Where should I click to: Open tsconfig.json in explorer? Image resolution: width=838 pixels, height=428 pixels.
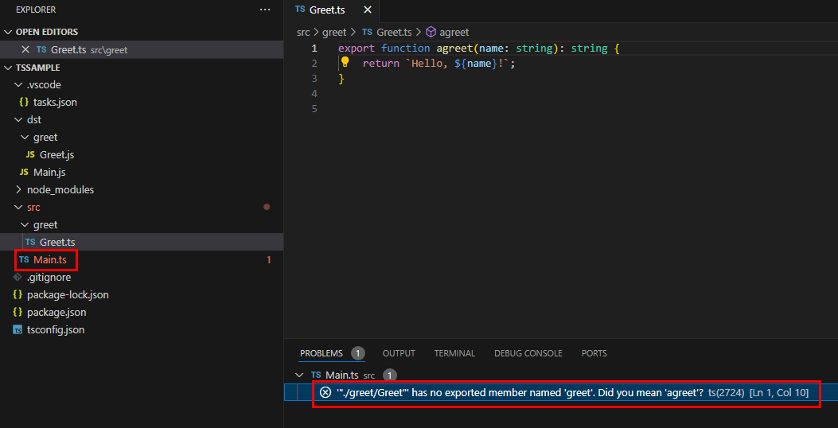click(56, 329)
